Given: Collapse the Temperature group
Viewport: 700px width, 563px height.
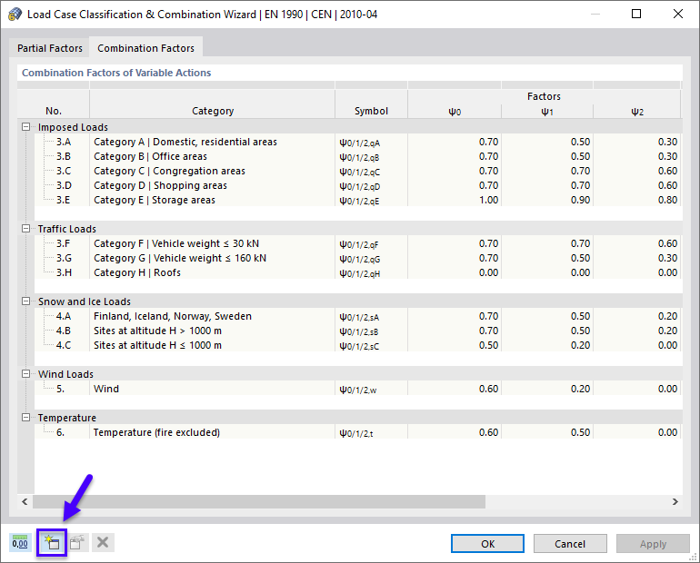Looking at the screenshot, I should (x=25, y=418).
